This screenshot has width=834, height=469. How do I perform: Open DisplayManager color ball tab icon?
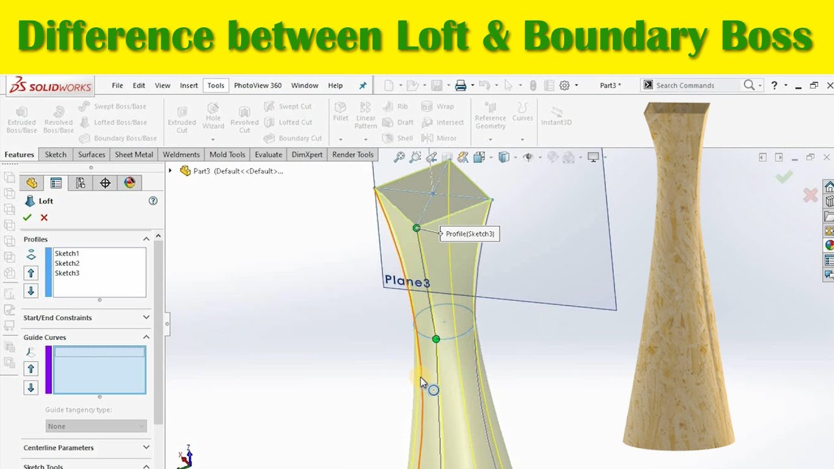(130, 183)
